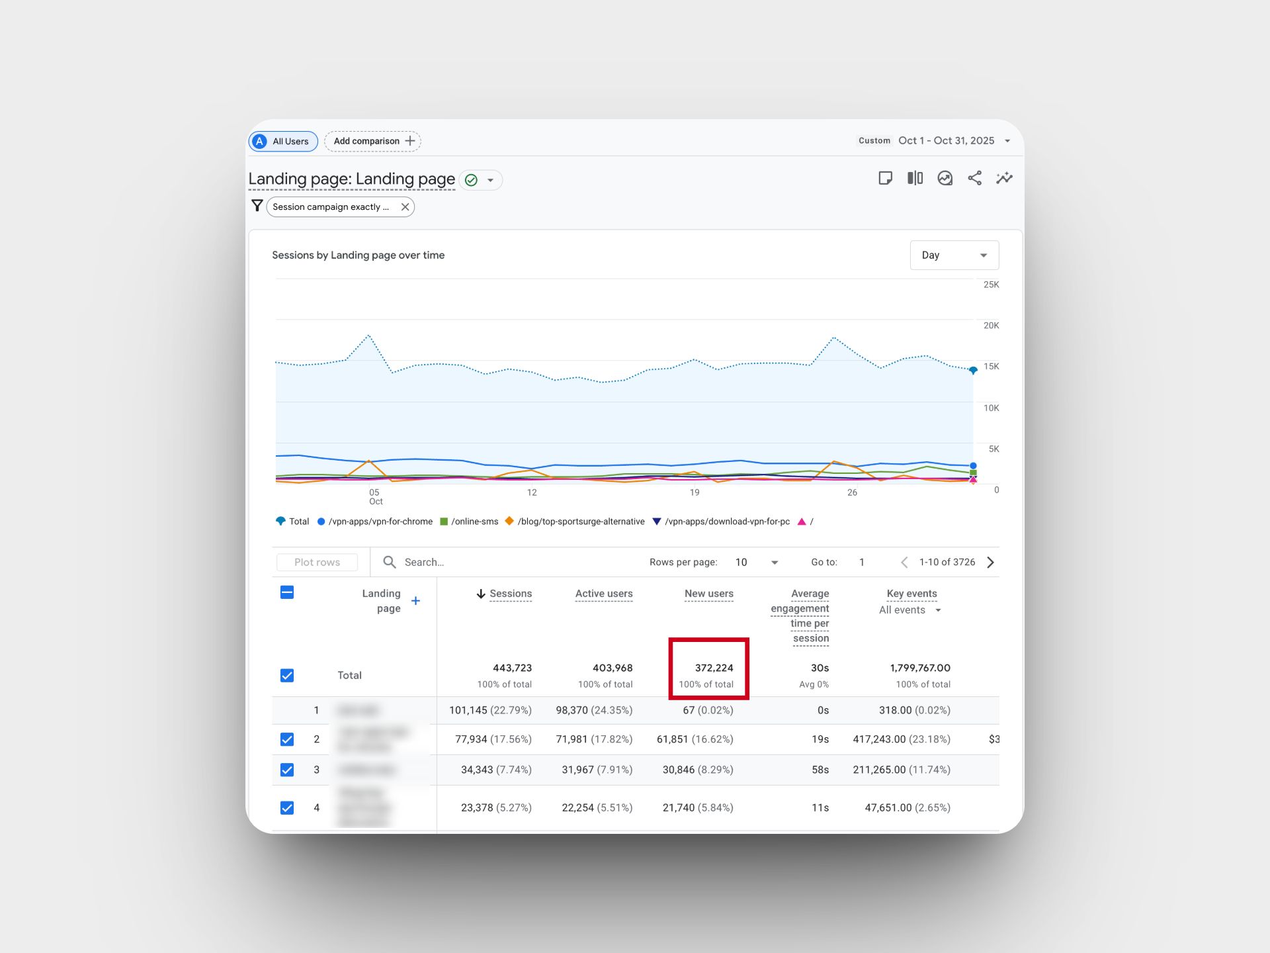
Task: Open the sparkline insights icon
Action: (1004, 178)
